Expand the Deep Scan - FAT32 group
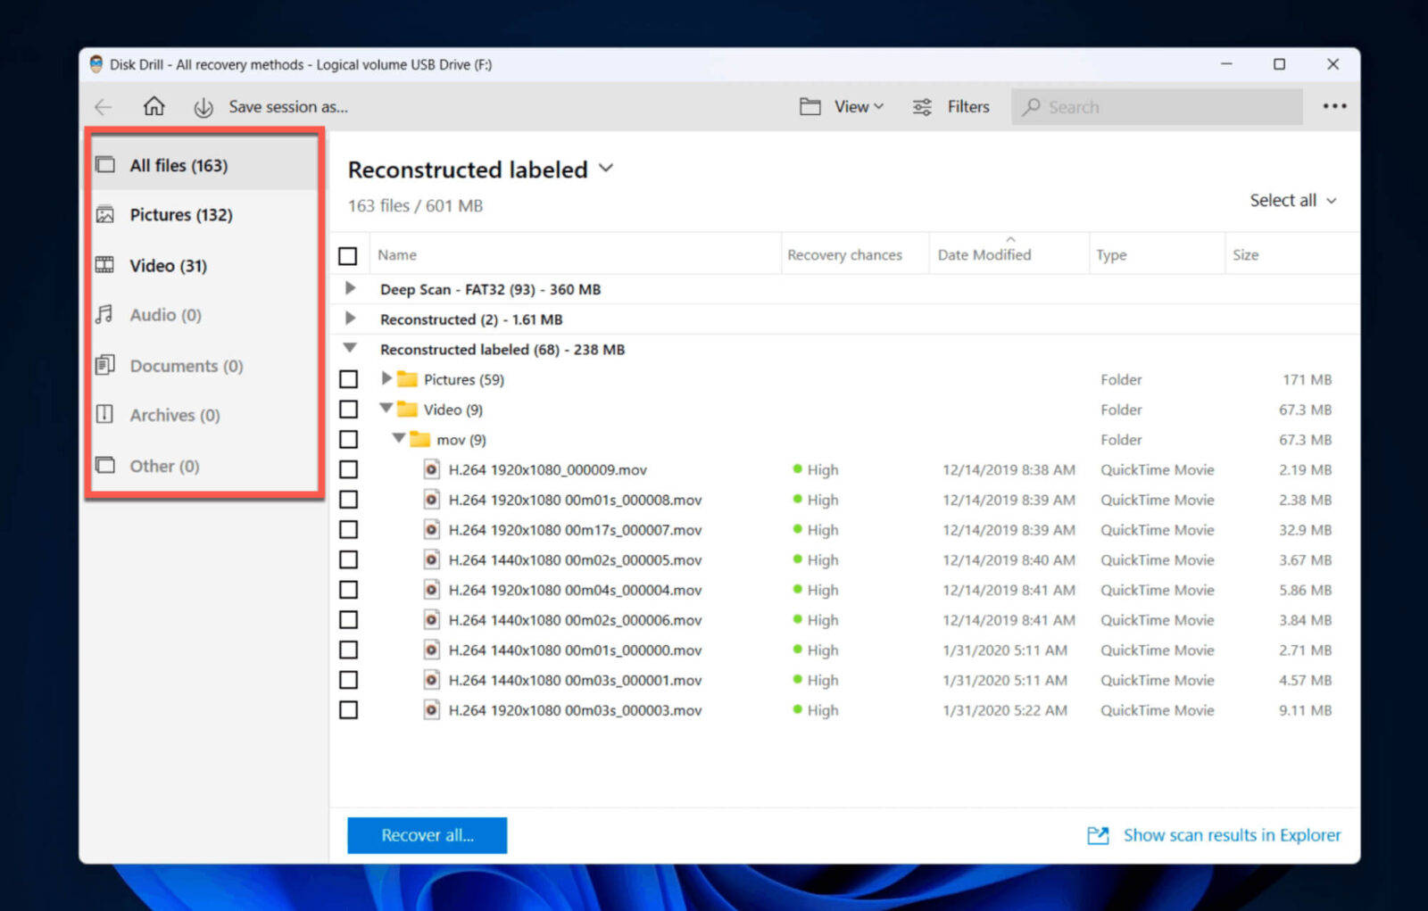 click(349, 288)
